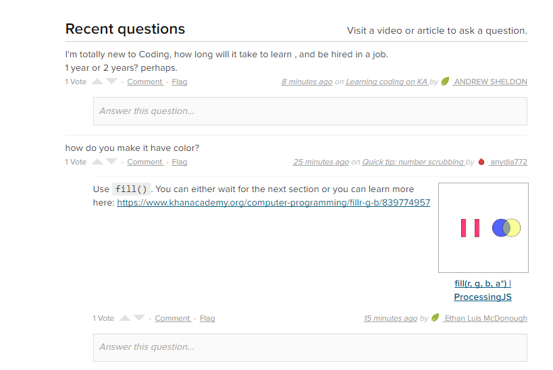Comment on the first coding question
Image resolution: width=553 pixels, height=370 pixels.
(x=144, y=82)
